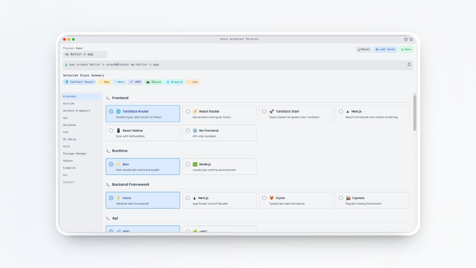Select the React Native radio button
476x268 pixels.
click(x=111, y=130)
